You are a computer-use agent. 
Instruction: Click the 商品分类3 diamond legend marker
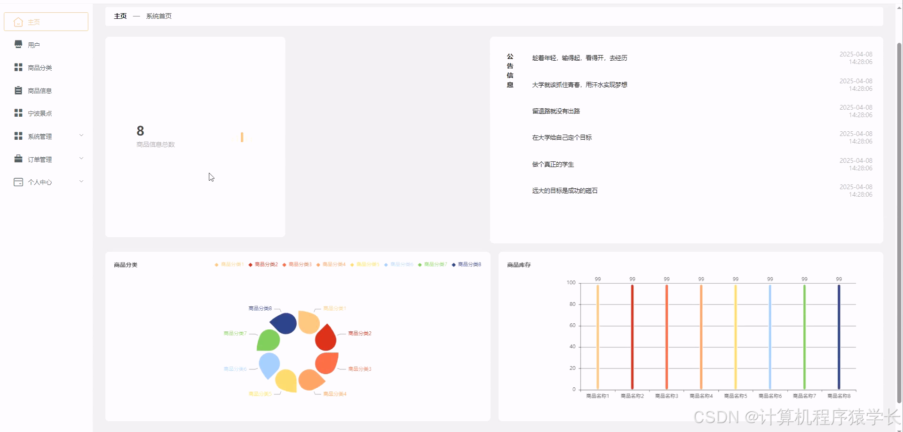[284, 264]
